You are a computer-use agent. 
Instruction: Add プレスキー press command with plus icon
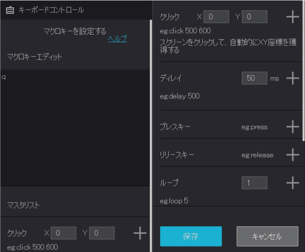(x=293, y=127)
